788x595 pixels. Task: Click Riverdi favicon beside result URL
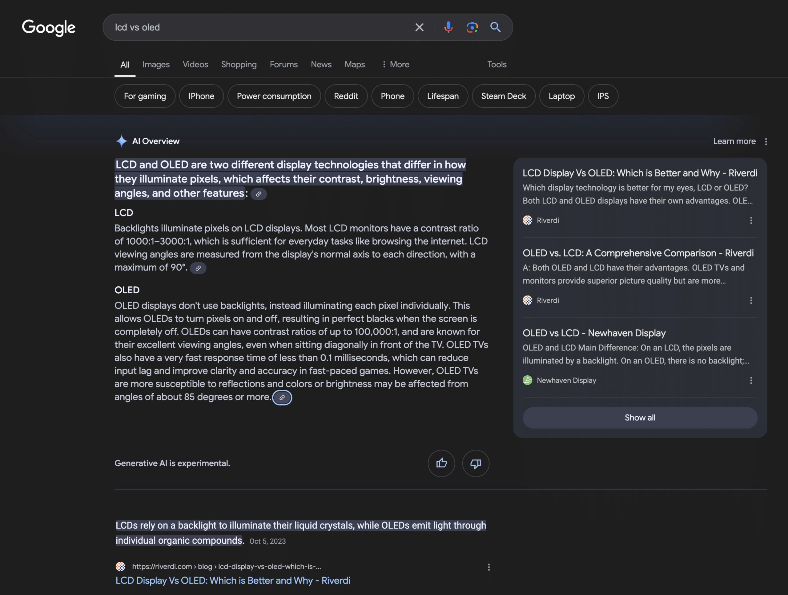[x=120, y=566]
